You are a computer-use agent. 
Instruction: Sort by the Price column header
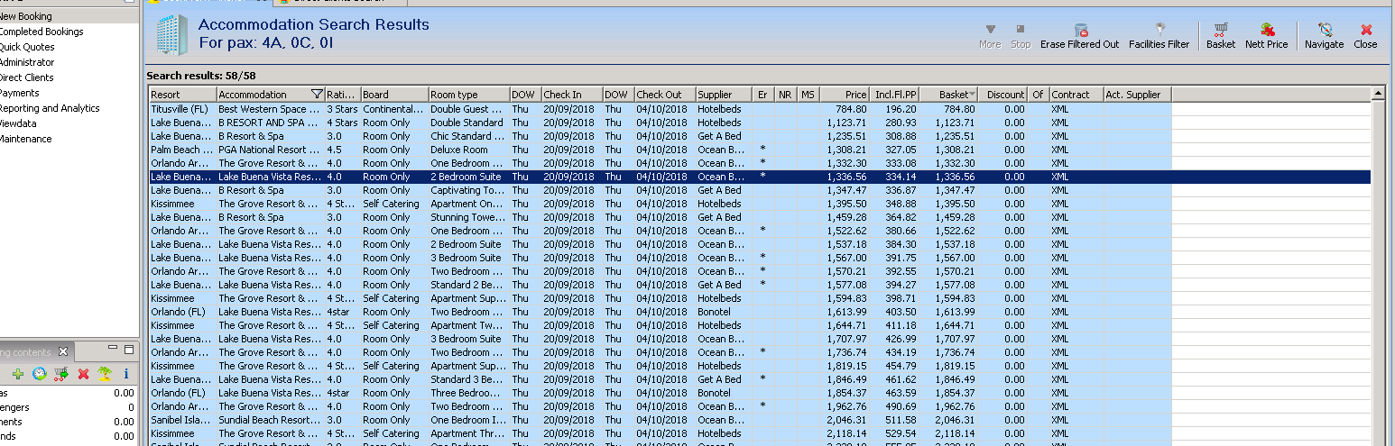845,95
